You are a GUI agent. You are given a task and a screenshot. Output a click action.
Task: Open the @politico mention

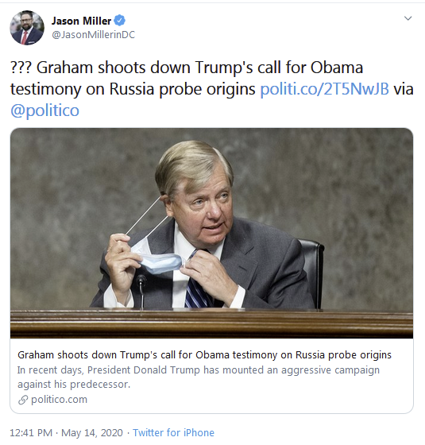pyautogui.click(x=44, y=110)
